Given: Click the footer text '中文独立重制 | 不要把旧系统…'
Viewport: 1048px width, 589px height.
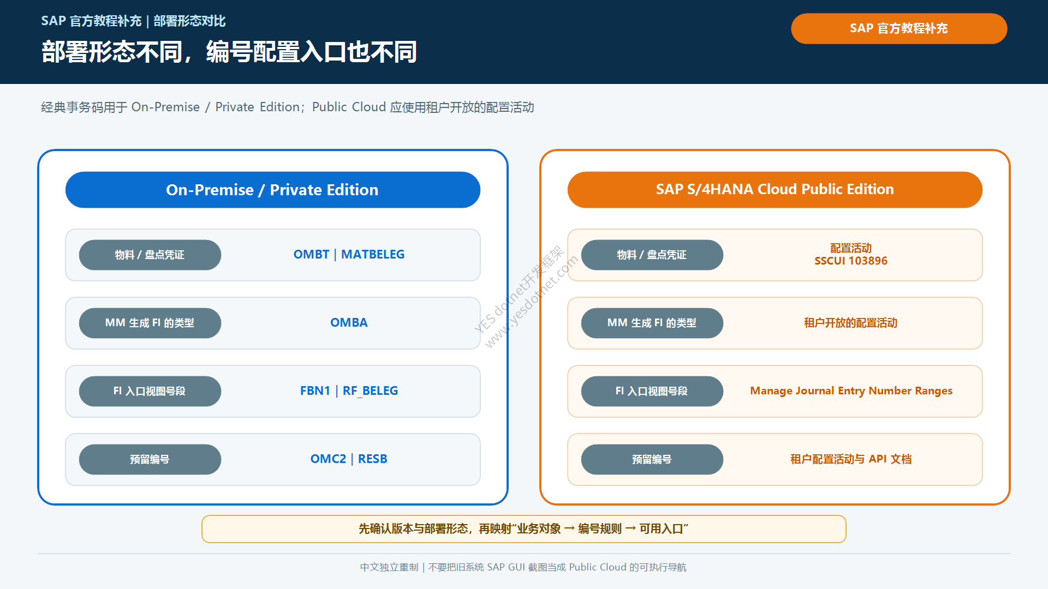Looking at the screenshot, I should tap(523, 567).
